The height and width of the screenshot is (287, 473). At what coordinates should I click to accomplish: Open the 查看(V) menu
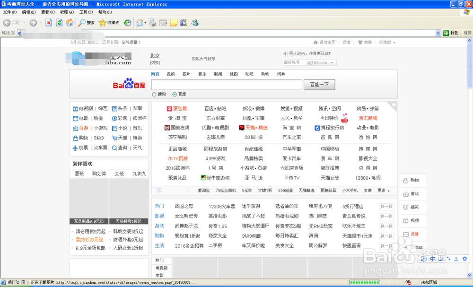pyautogui.click(x=48, y=12)
